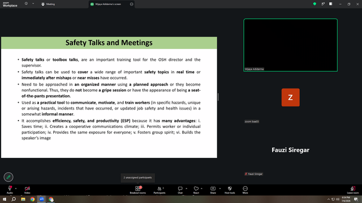Open Google Chrome from taskbar
The width and height of the screenshot is (362, 203).
(32, 199)
